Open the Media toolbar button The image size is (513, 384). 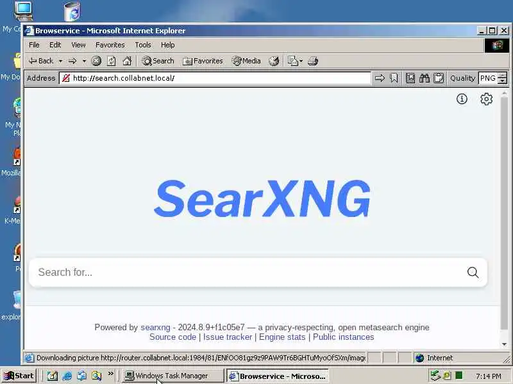(246, 61)
